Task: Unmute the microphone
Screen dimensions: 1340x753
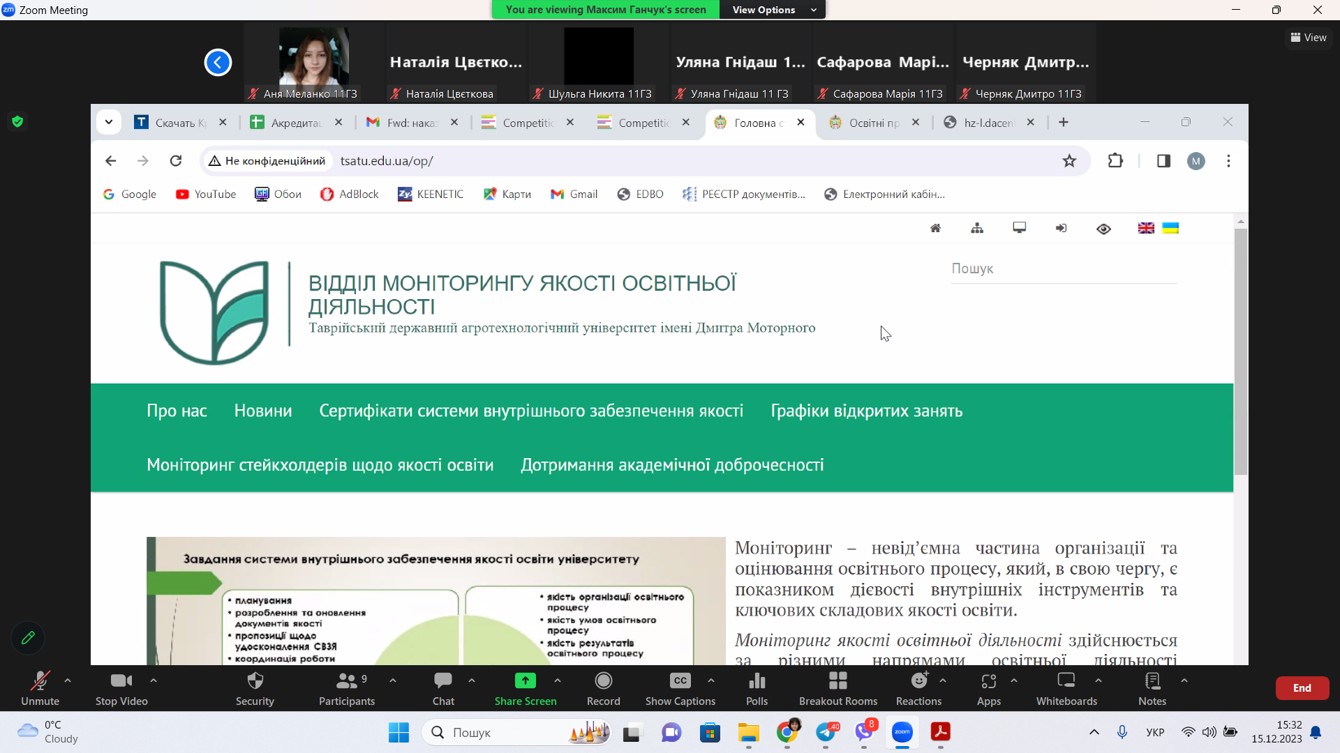Action: point(40,687)
